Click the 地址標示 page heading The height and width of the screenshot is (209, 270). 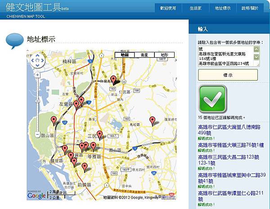click(41, 39)
